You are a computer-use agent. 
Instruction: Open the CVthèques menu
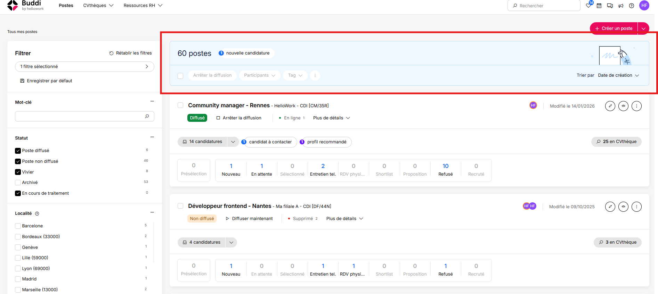click(98, 6)
